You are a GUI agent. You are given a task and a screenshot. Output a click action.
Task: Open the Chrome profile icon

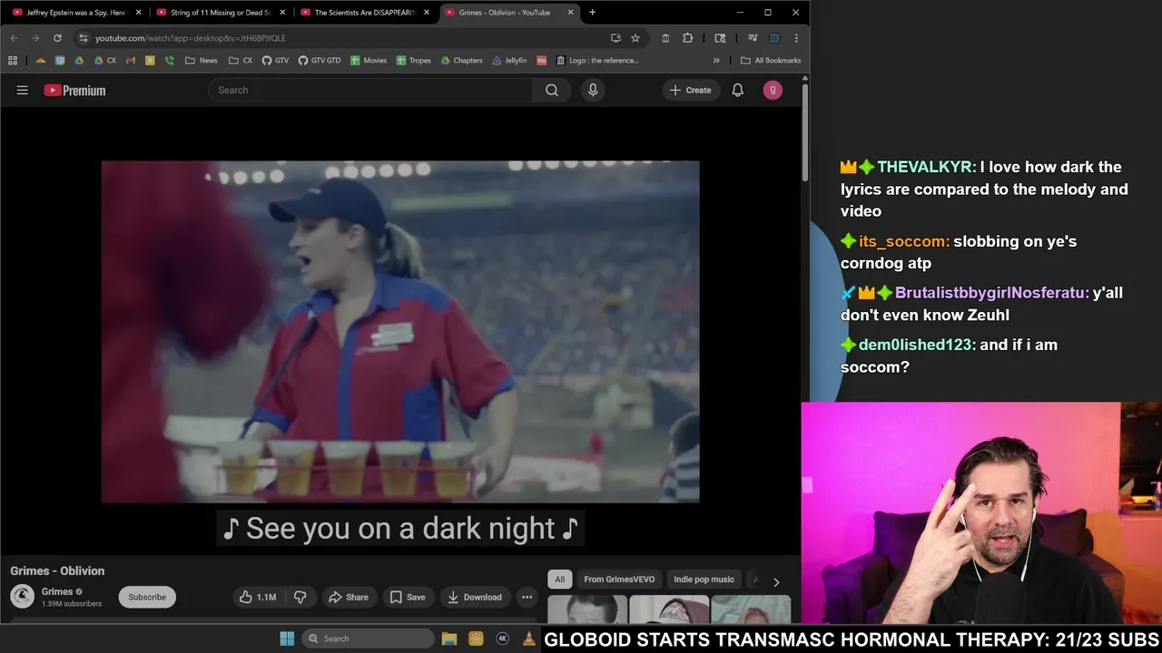(x=774, y=38)
